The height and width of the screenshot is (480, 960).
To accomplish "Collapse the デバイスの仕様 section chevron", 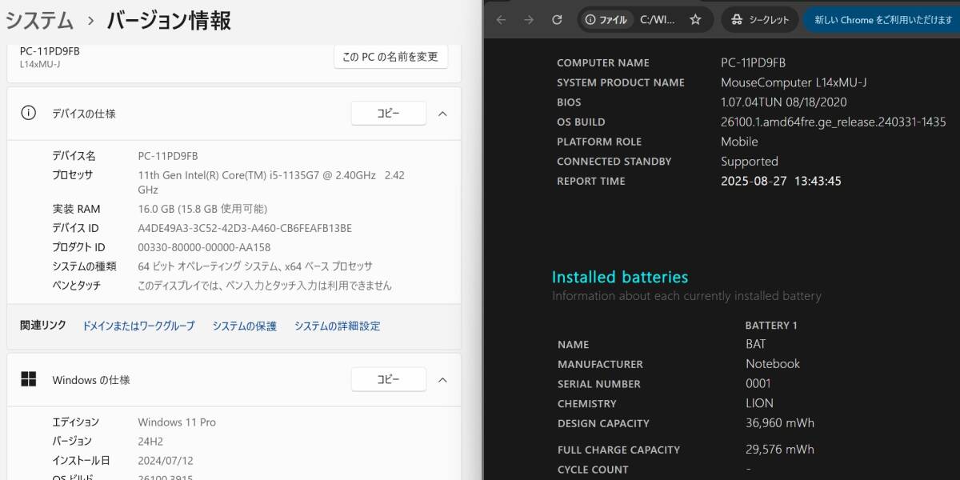I will [442, 113].
